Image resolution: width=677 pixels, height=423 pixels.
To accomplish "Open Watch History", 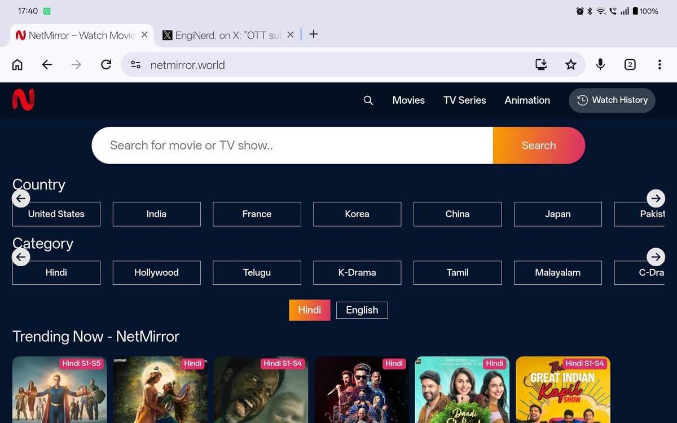I will click(x=612, y=100).
